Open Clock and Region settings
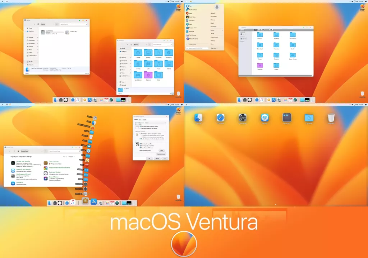 55,172
